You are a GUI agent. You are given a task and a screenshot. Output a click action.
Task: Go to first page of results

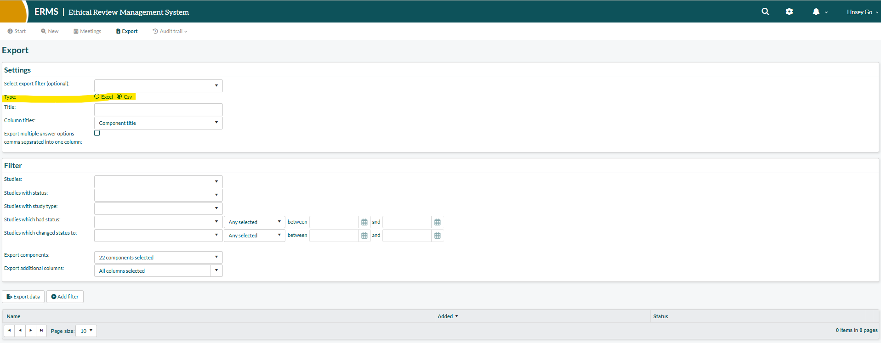(9, 331)
